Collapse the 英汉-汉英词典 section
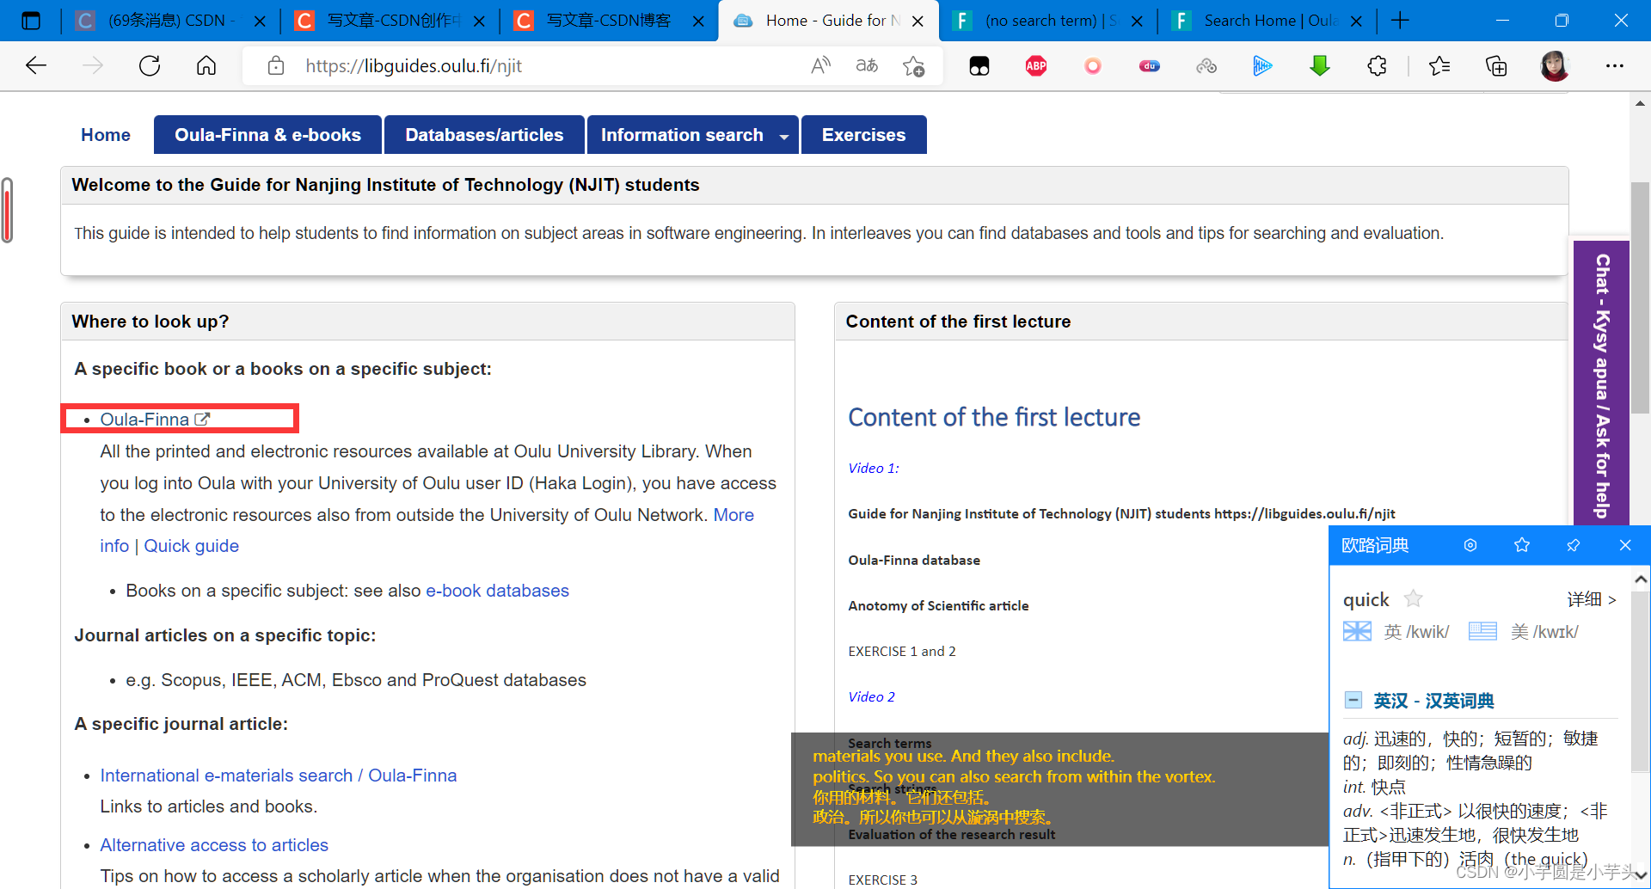This screenshot has width=1651, height=889. pyautogui.click(x=1353, y=700)
